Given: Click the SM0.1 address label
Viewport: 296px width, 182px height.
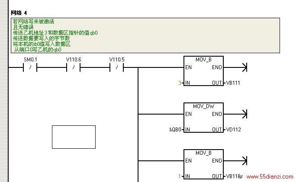Looking at the screenshot, I should 30,60.
